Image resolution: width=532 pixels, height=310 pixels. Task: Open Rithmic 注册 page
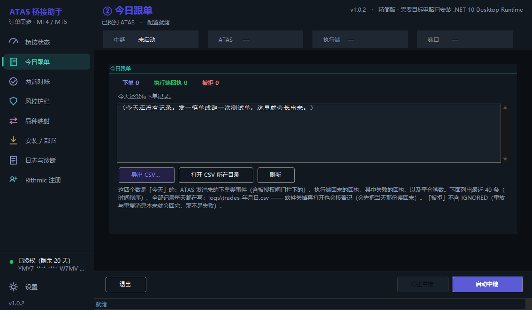click(x=47, y=180)
